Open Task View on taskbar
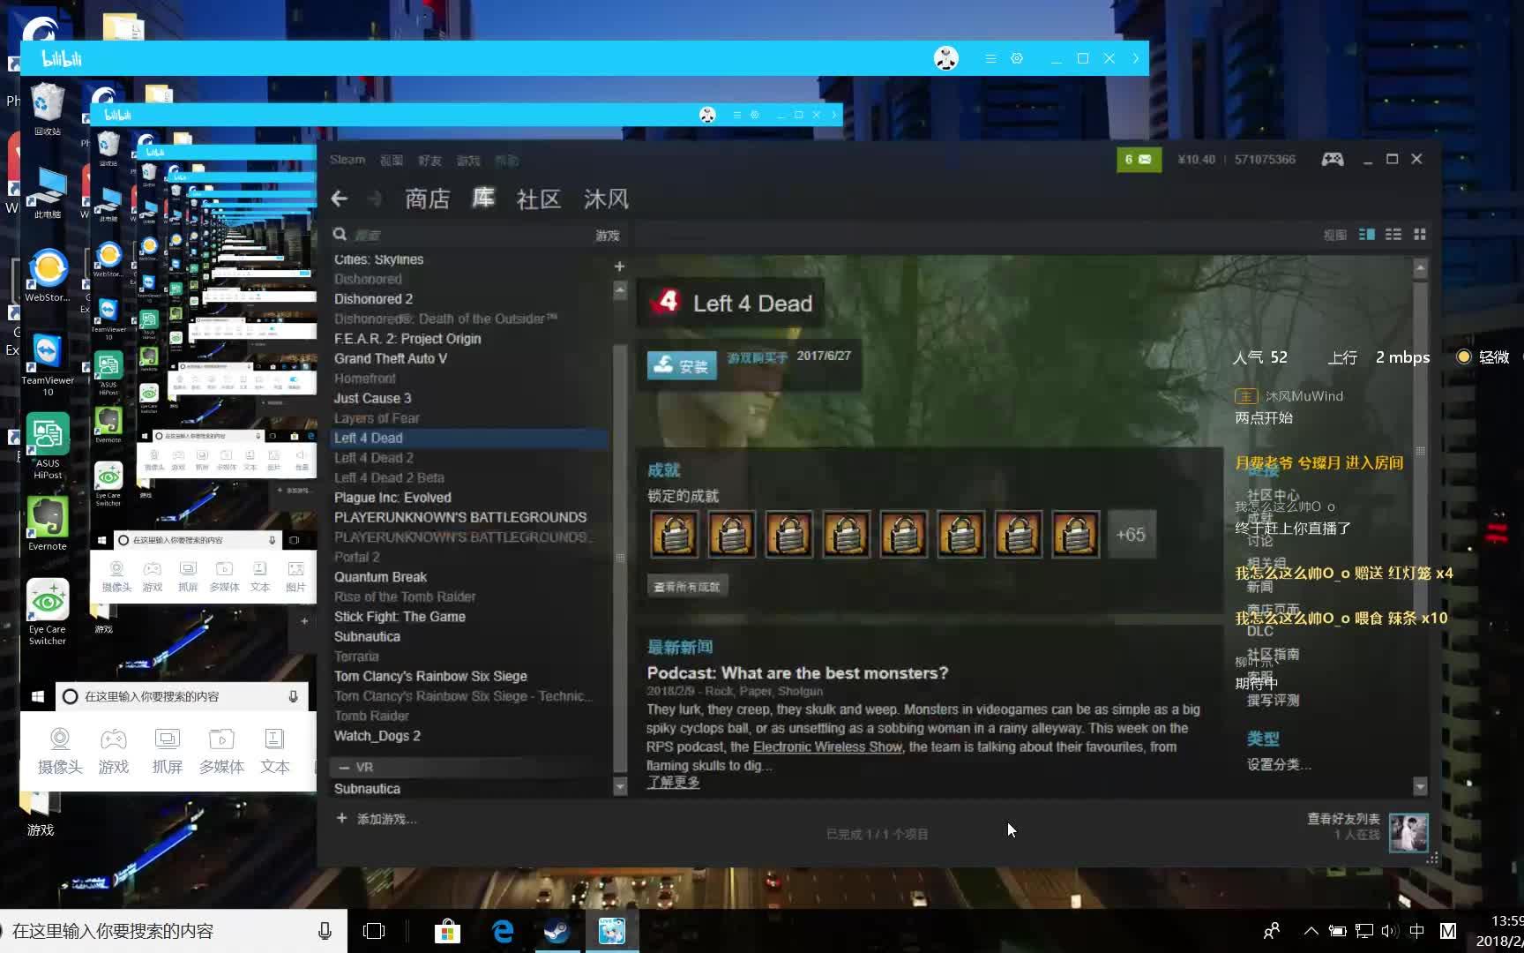Viewport: 1524px width, 953px height. tap(374, 931)
